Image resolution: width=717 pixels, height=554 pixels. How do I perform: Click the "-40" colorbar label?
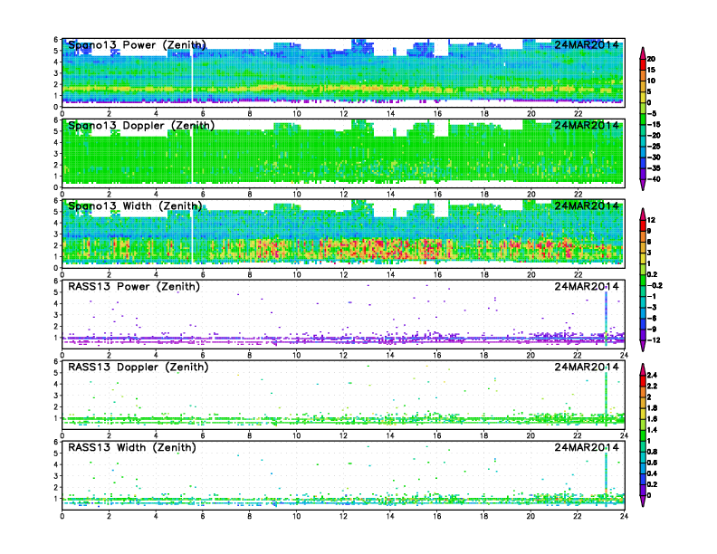[654, 179]
